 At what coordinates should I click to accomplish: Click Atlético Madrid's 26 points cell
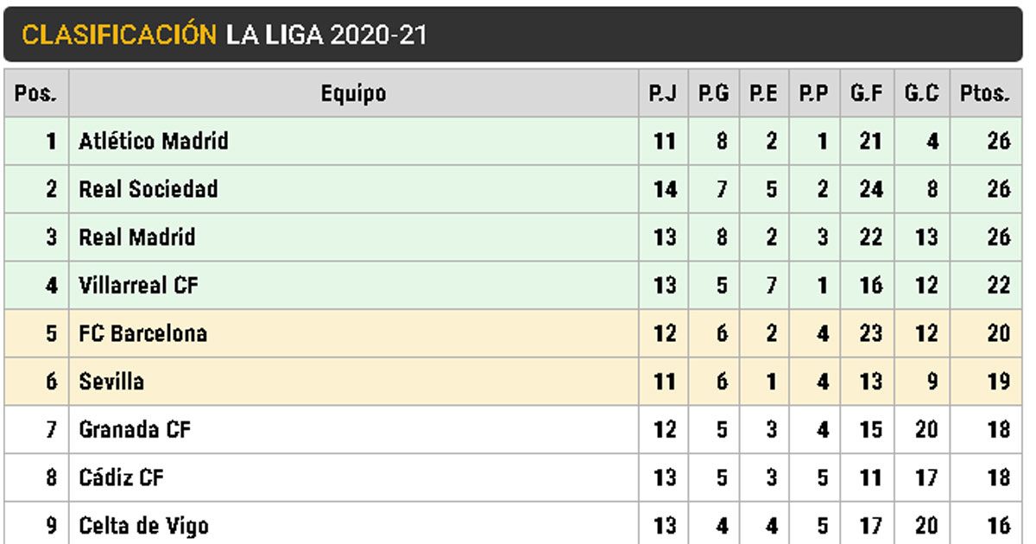tap(998, 141)
